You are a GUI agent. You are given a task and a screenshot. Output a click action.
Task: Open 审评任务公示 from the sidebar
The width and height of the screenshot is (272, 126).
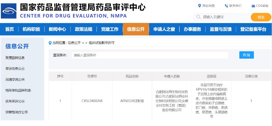[x=15, y=69]
